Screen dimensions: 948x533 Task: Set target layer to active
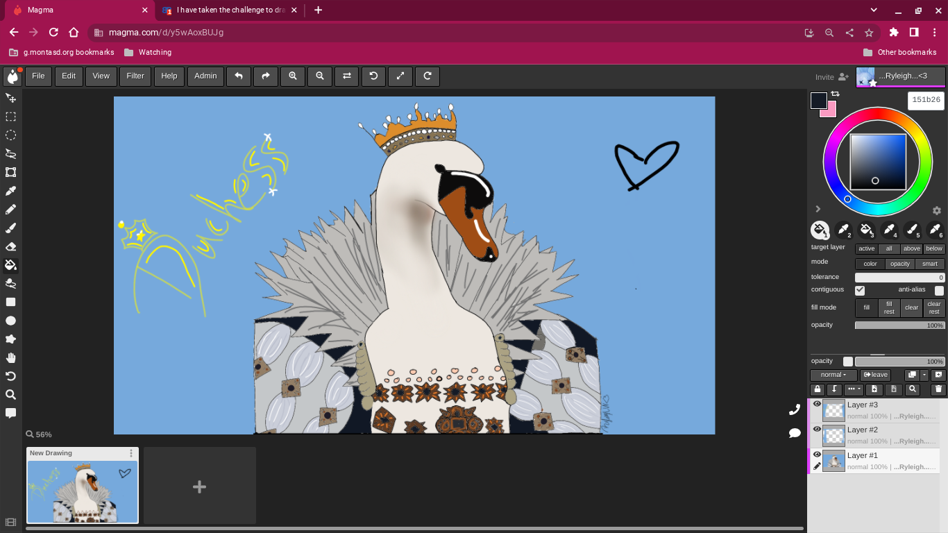click(x=866, y=248)
